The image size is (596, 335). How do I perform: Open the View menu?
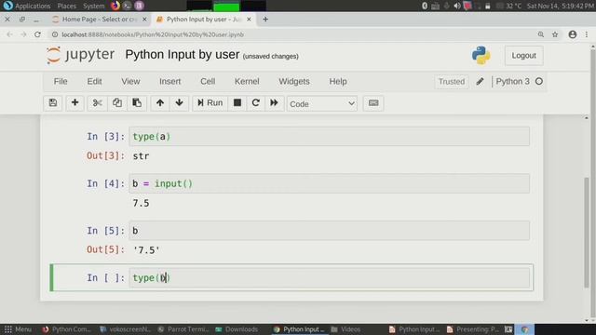pos(130,81)
